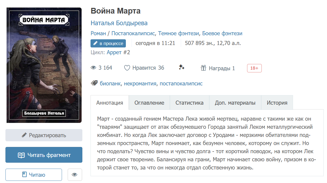327x183 pixels.
Task: Select the История tab
Action: click(x=277, y=103)
